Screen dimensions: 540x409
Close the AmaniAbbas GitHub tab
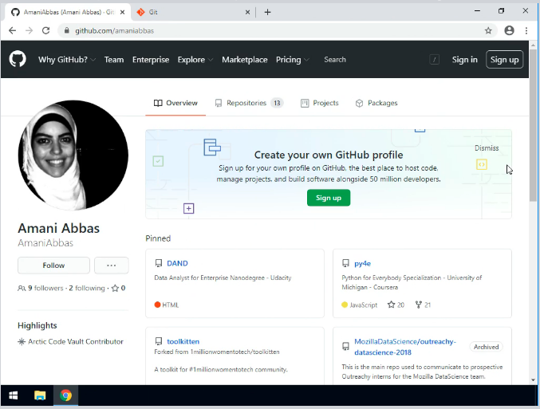click(x=122, y=12)
